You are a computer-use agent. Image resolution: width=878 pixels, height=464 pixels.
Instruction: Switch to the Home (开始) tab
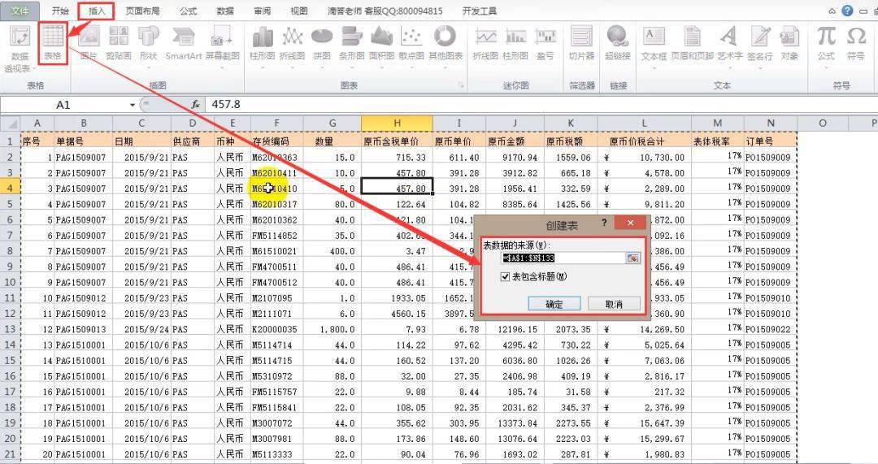tap(60, 11)
